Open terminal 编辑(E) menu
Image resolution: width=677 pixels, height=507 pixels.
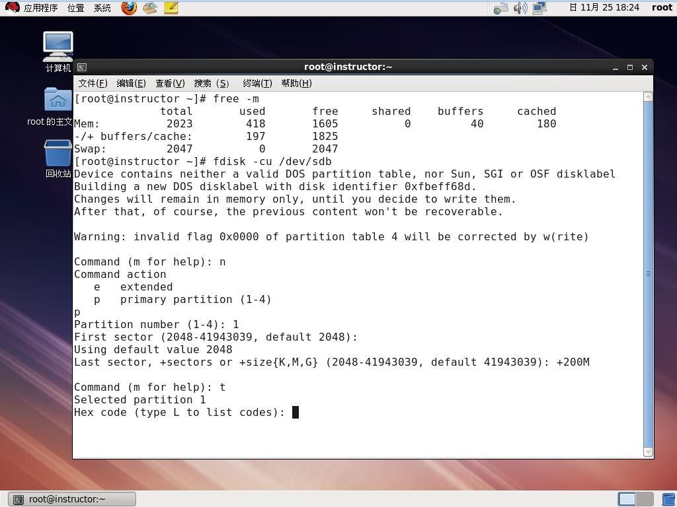[132, 83]
